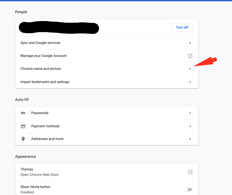This screenshot has width=232, height=195.
Task: Click the credit card icon for Payment methods
Action: [23, 126]
